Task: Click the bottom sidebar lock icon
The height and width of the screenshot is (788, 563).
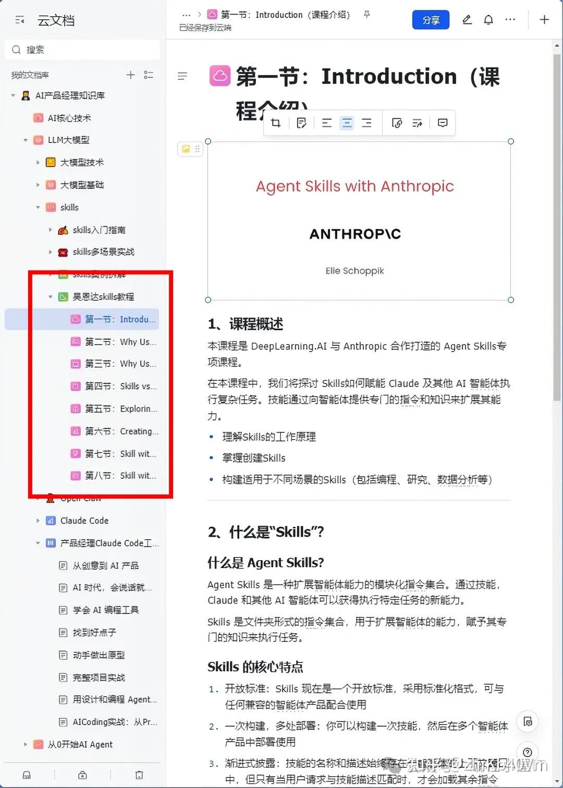Action: [82, 775]
